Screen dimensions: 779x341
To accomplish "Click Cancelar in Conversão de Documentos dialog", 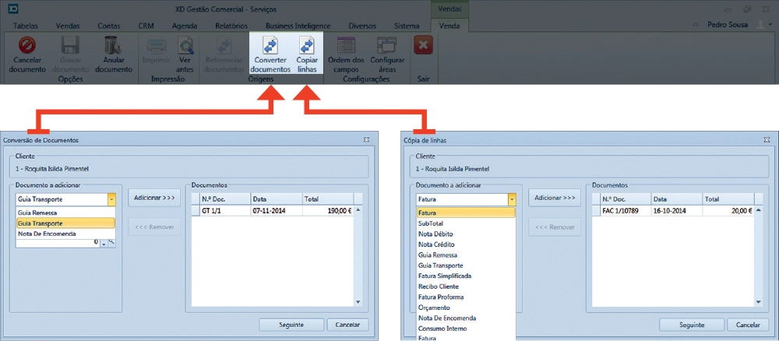I will point(347,325).
